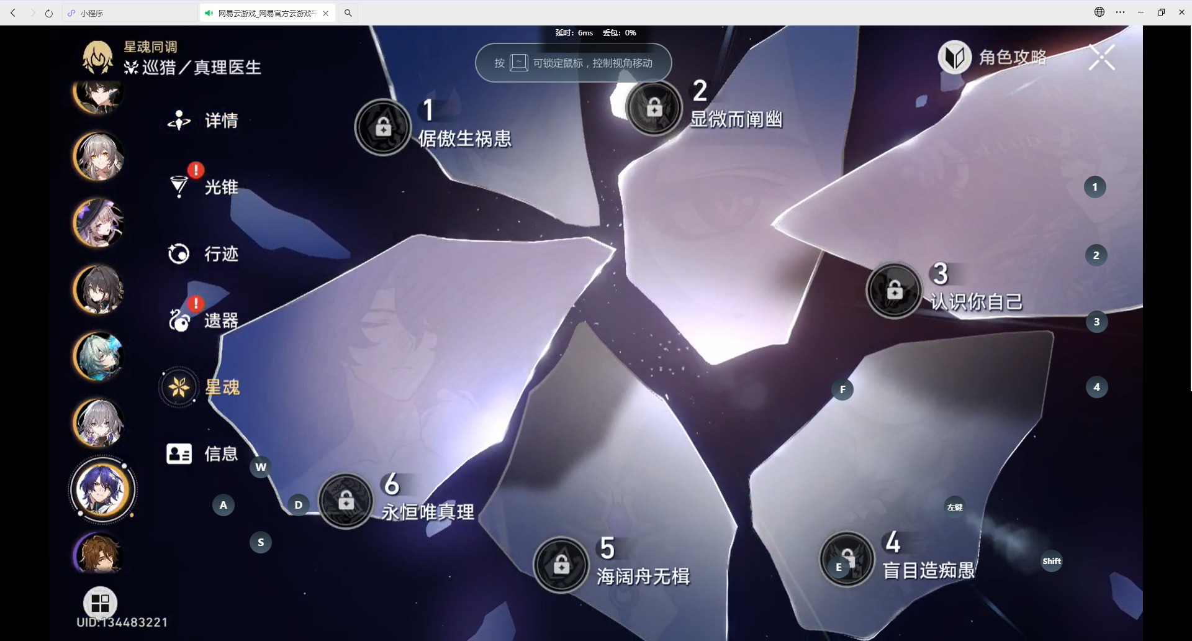This screenshot has width=1192, height=641.
Task: Open the 光锥 light cone menu
Action: click(203, 186)
